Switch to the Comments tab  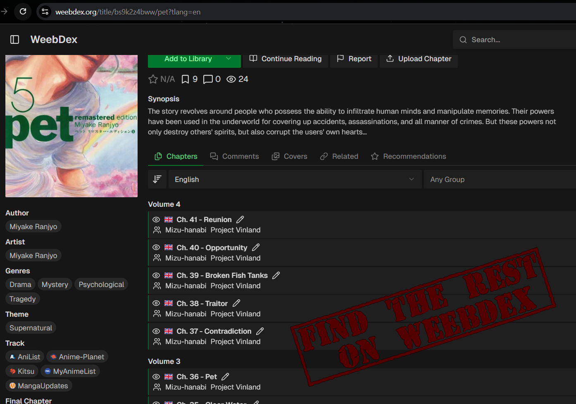point(234,156)
